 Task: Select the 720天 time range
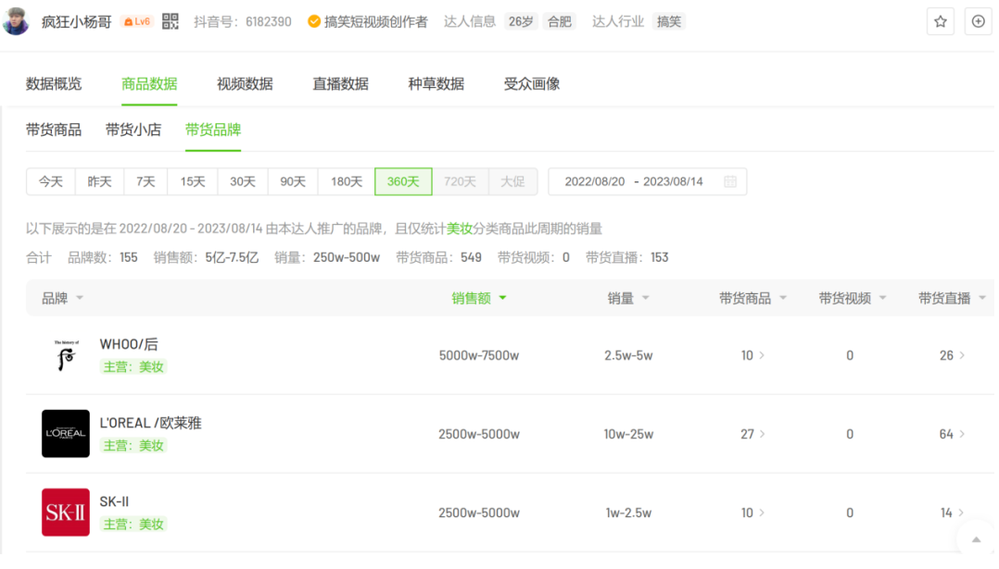(x=460, y=182)
